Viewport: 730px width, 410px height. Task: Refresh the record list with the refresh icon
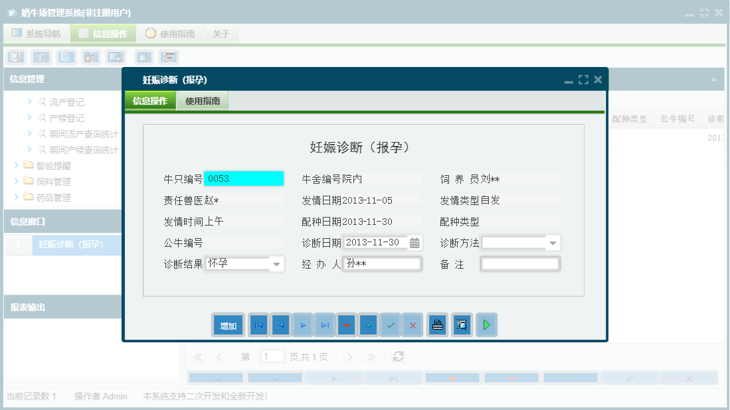[x=398, y=356]
